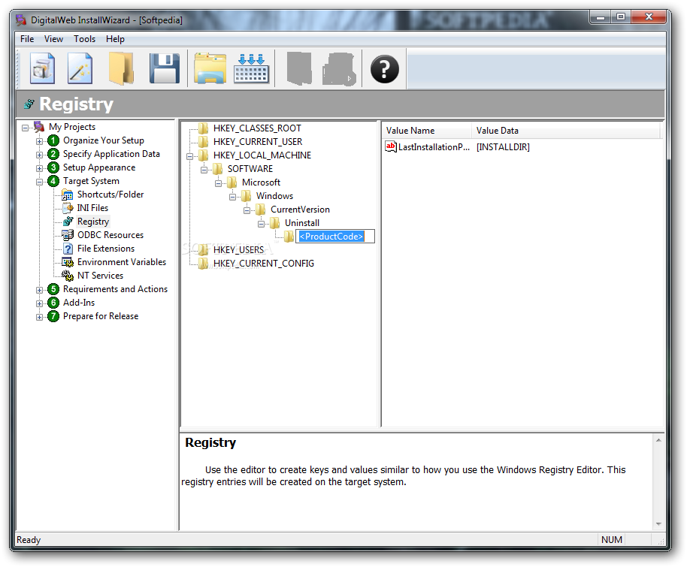
Task: Click the step 3 green circle icon
Action: click(x=53, y=167)
